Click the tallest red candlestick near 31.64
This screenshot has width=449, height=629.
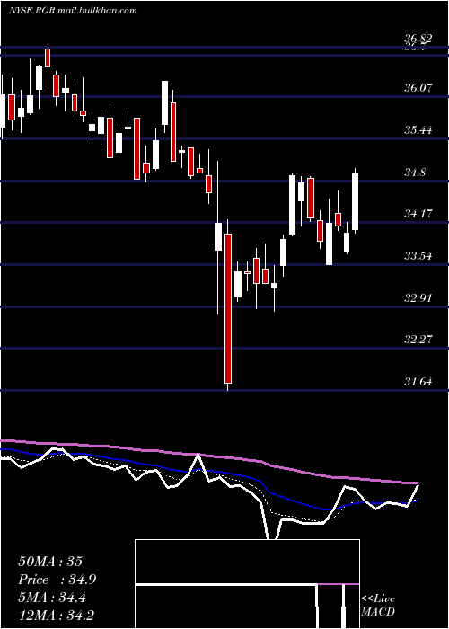(x=228, y=308)
